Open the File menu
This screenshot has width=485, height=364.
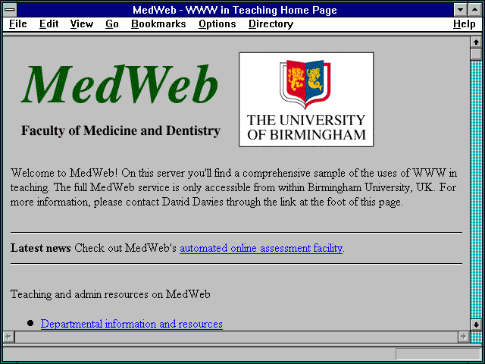tap(18, 24)
